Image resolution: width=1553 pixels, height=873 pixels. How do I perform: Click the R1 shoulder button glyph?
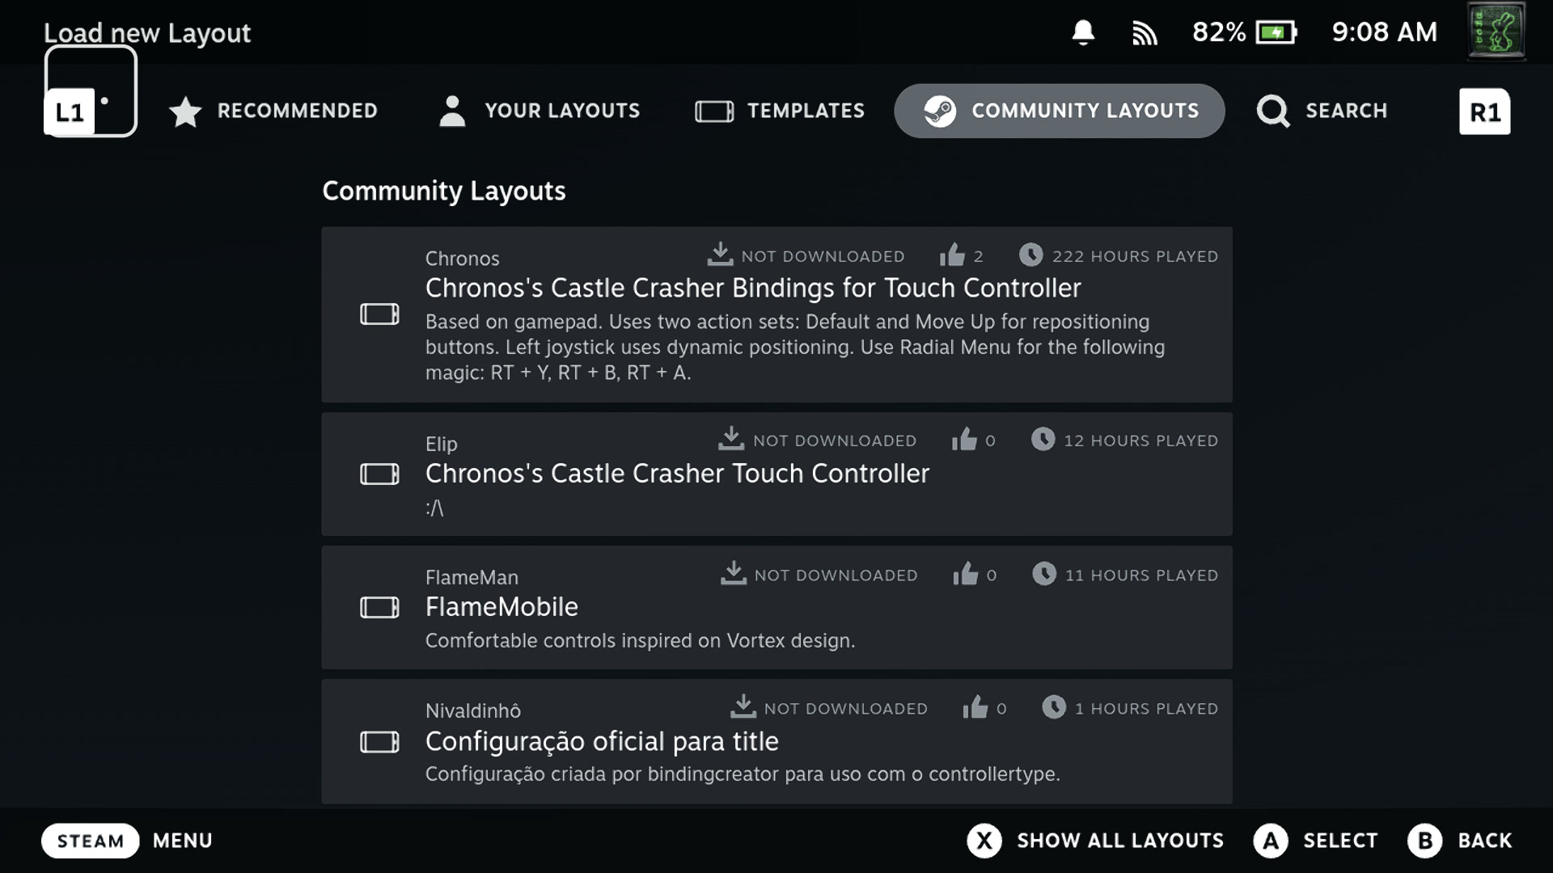[x=1484, y=112]
